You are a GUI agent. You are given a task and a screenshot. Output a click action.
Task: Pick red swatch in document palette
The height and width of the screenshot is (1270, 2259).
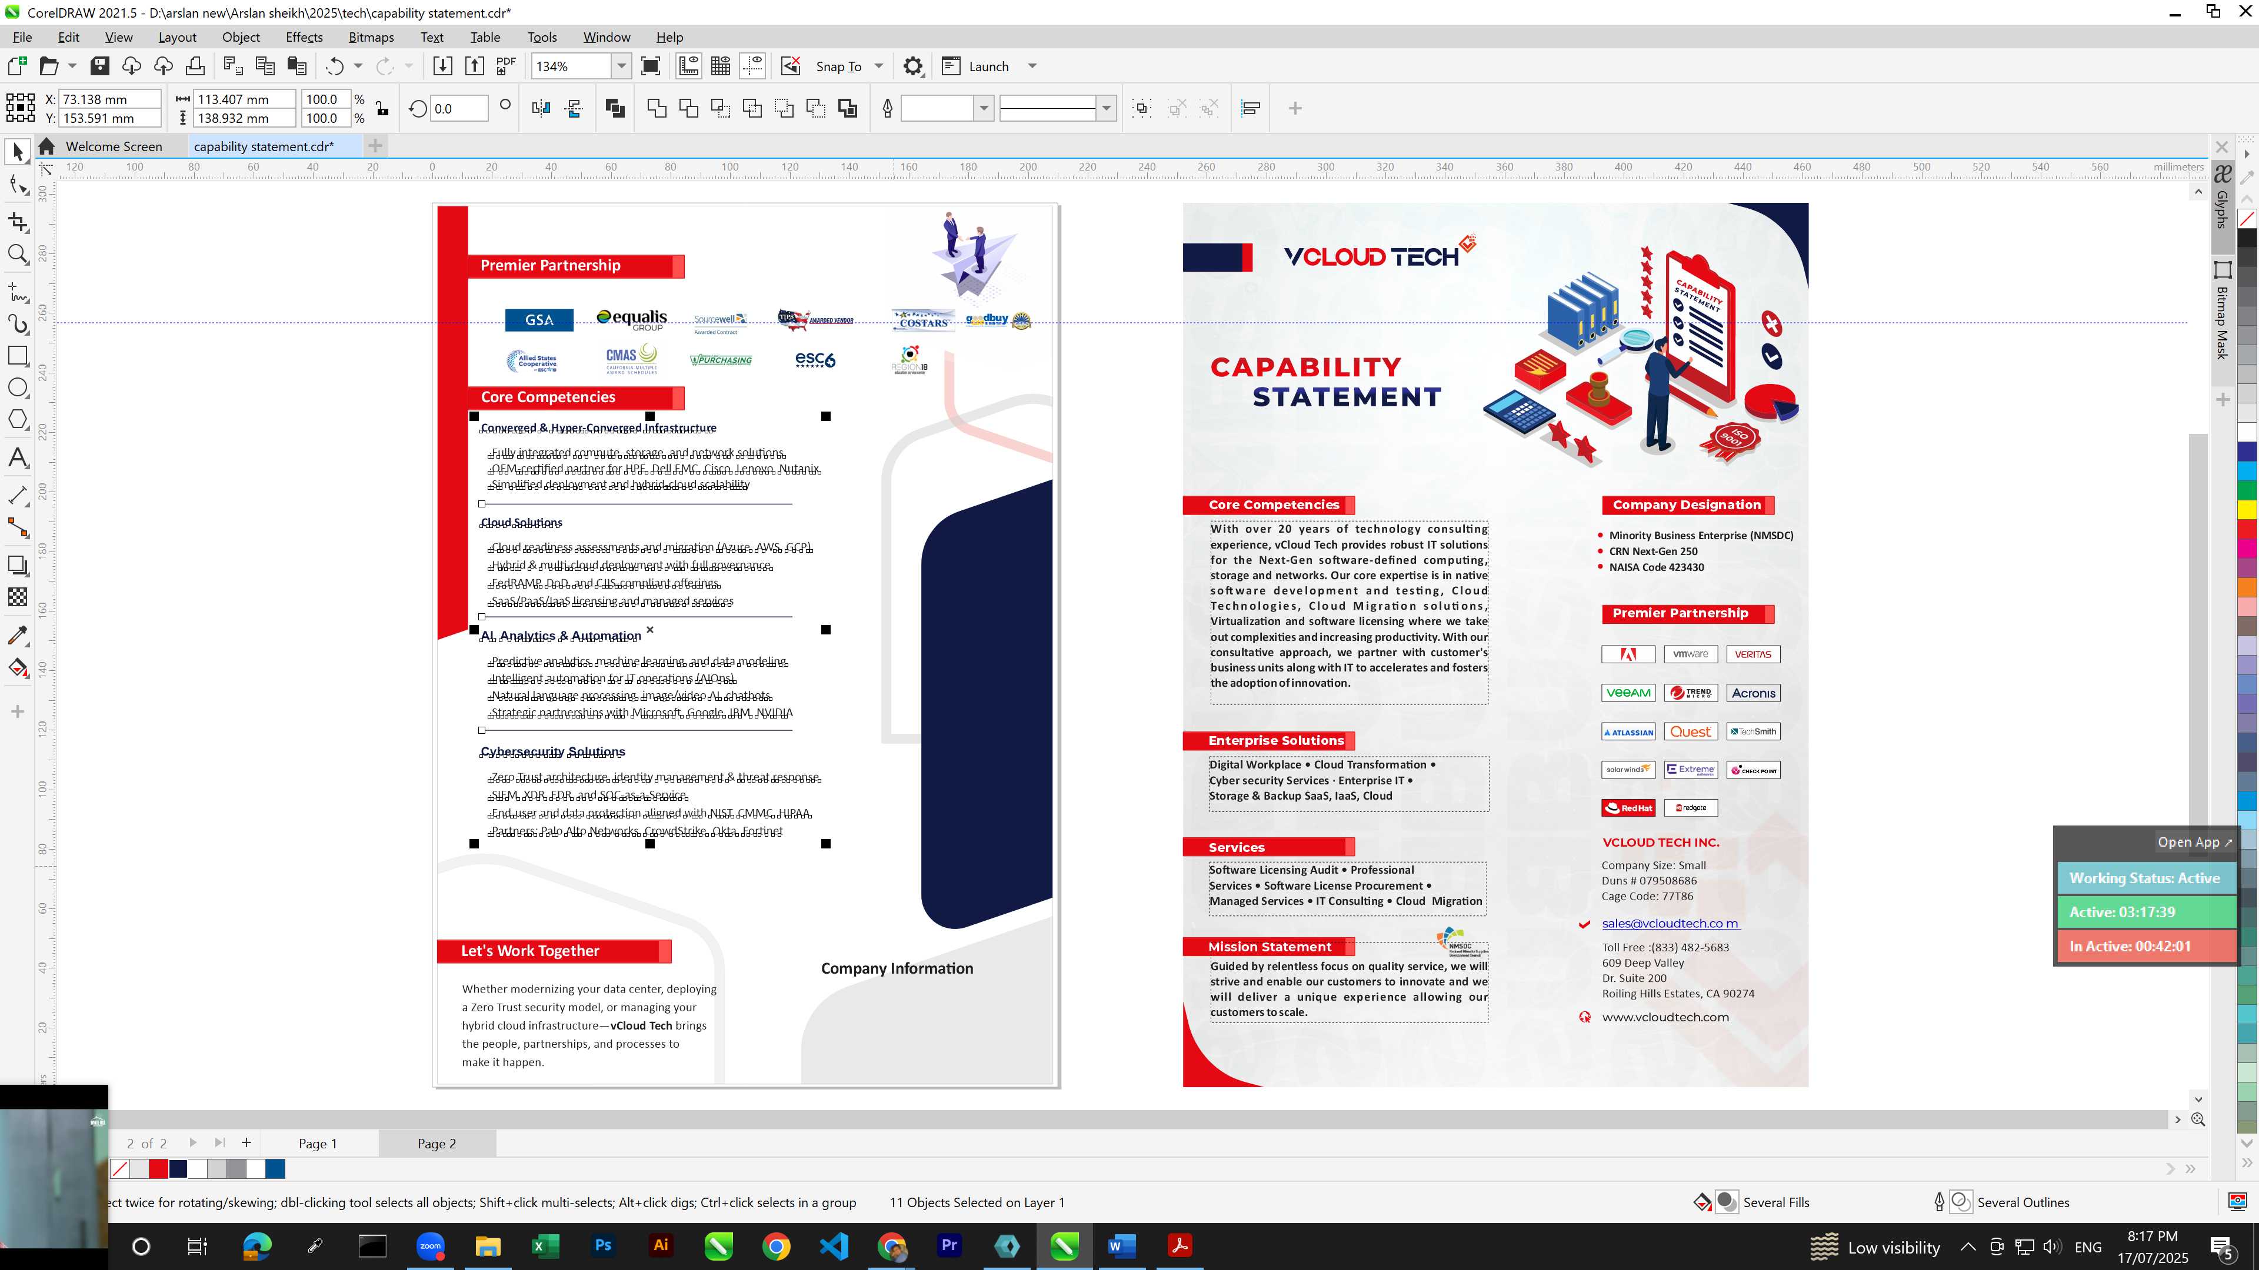tap(158, 1168)
